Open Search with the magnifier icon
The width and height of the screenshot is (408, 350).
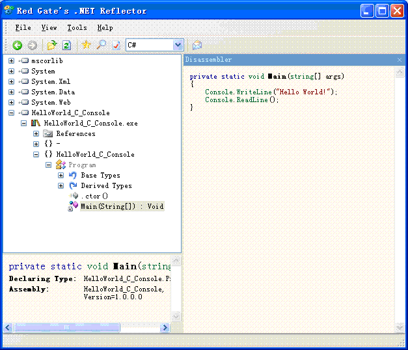click(102, 45)
